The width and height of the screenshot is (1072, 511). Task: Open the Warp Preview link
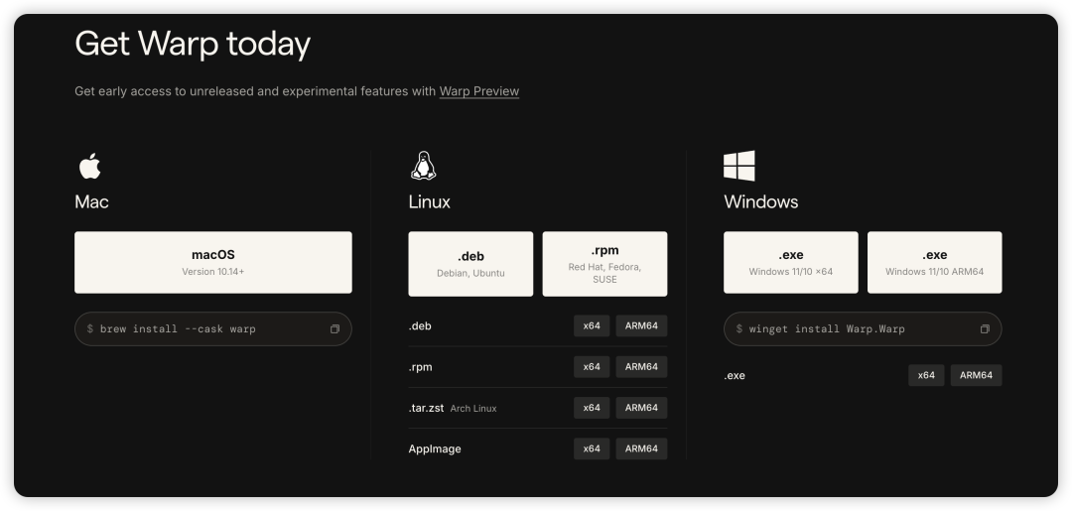[x=479, y=91]
